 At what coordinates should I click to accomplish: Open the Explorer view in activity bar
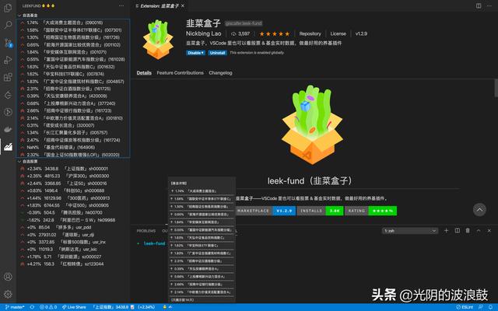tap(8, 8)
